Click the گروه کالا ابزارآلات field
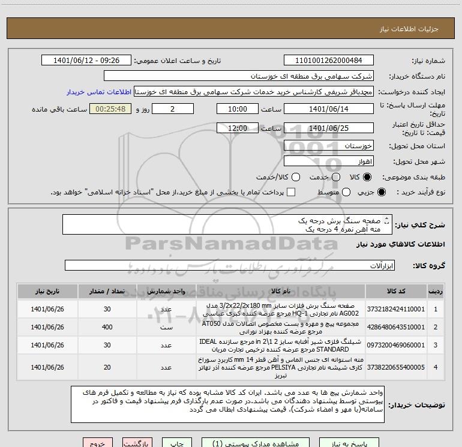Viewport: 462px width, 447px height. [x=230, y=265]
